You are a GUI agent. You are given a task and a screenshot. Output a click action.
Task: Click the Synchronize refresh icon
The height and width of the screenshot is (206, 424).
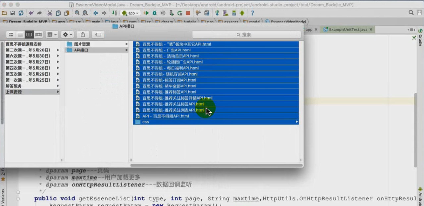coord(21,13)
